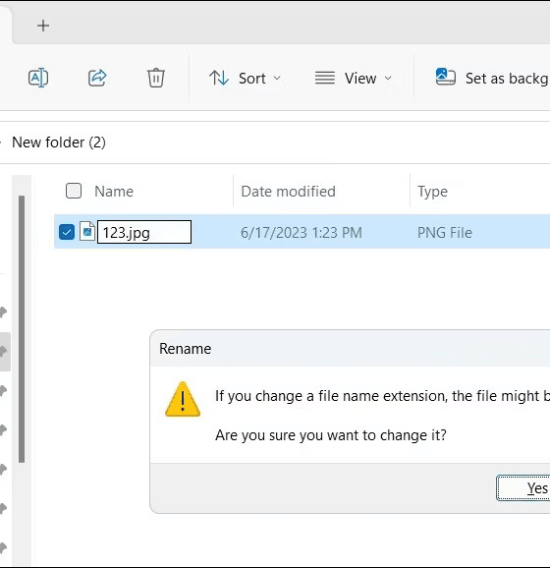This screenshot has width=550, height=568.
Task: Uncheck the 123.jpg file checkbox
Action: (67, 232)
